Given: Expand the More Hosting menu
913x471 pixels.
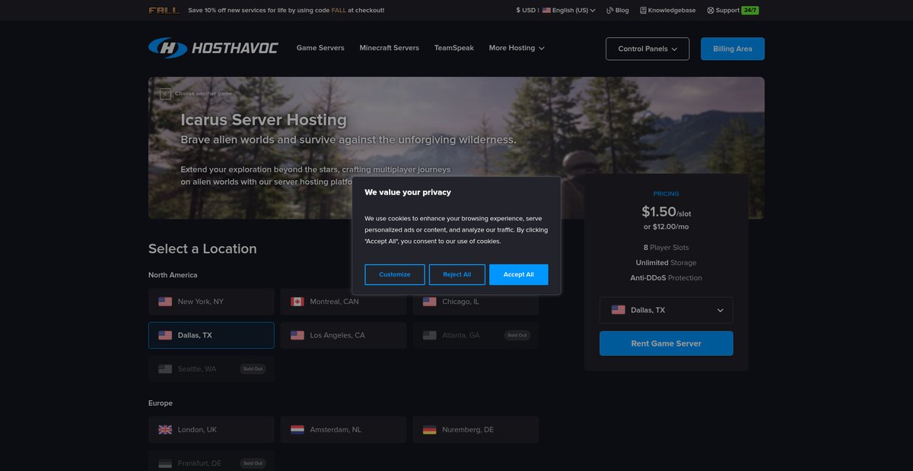Looking at the screenshot, I should 517,48.
